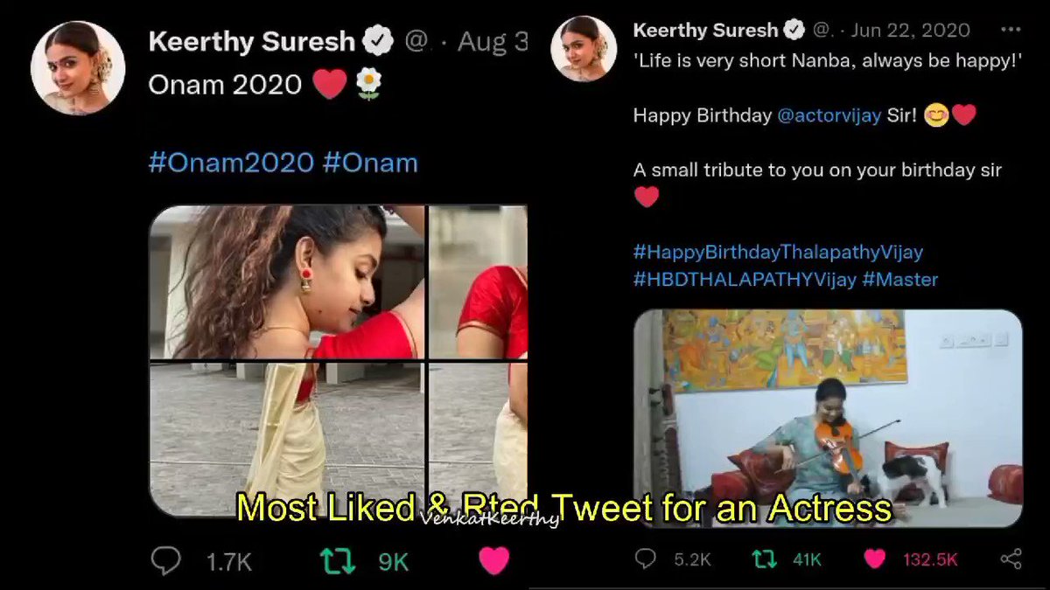Visit the @actorvijay mention

tap(829, 116)
